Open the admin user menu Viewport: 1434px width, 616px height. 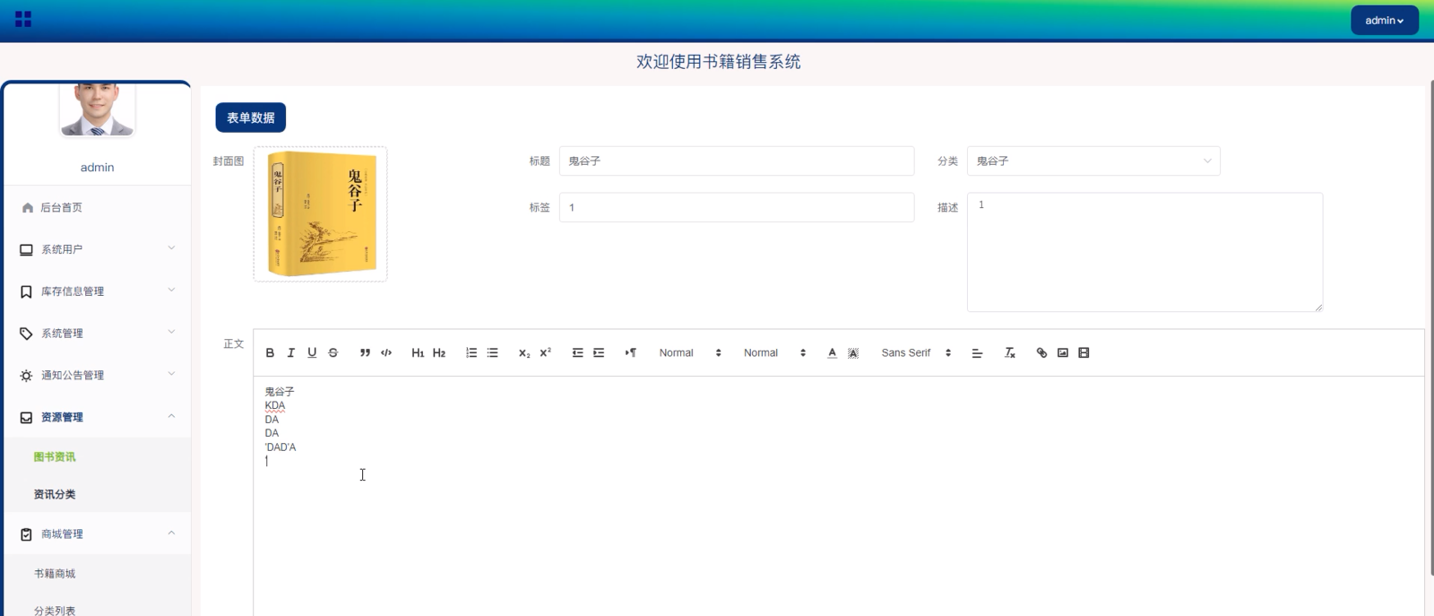tap(1385, 21)
